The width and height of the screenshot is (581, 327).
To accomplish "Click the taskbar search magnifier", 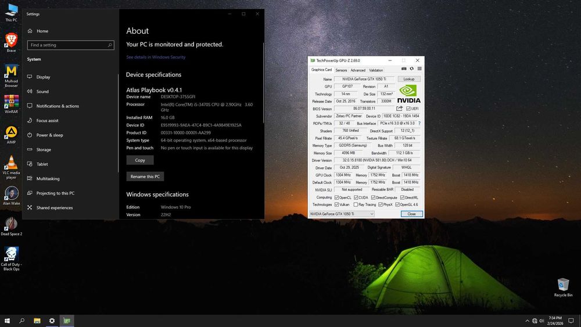I will pyautogui.click(x=22, y=321).
